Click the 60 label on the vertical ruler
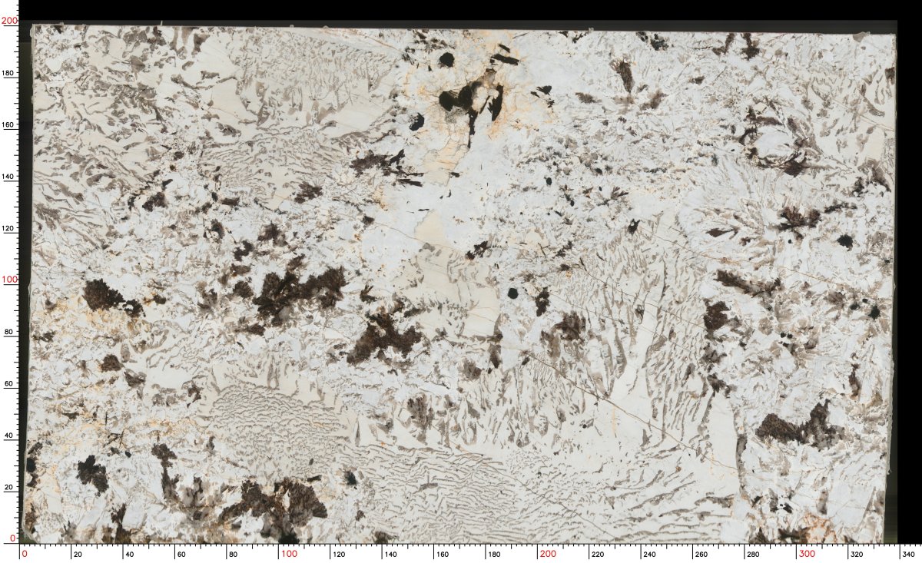Viewport: 922px width, 563px height. pyautogui.click(x=8, y=383)
